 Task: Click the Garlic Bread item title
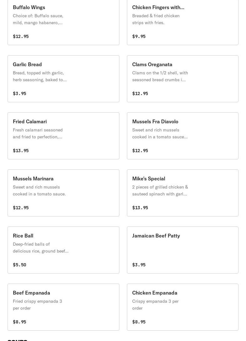(x=27, y=64)
